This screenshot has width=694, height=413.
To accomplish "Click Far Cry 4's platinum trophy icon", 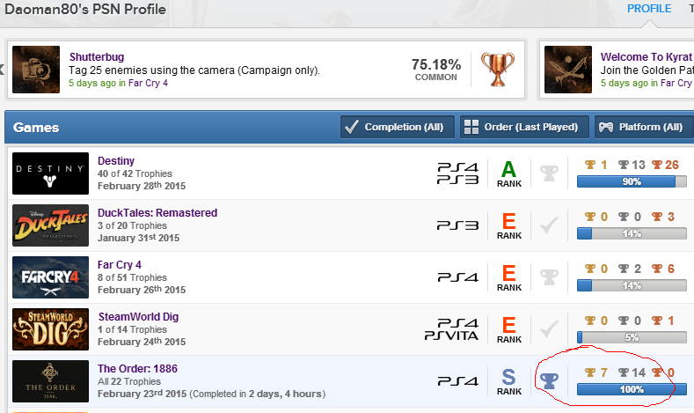I will (x=549, y=277).
